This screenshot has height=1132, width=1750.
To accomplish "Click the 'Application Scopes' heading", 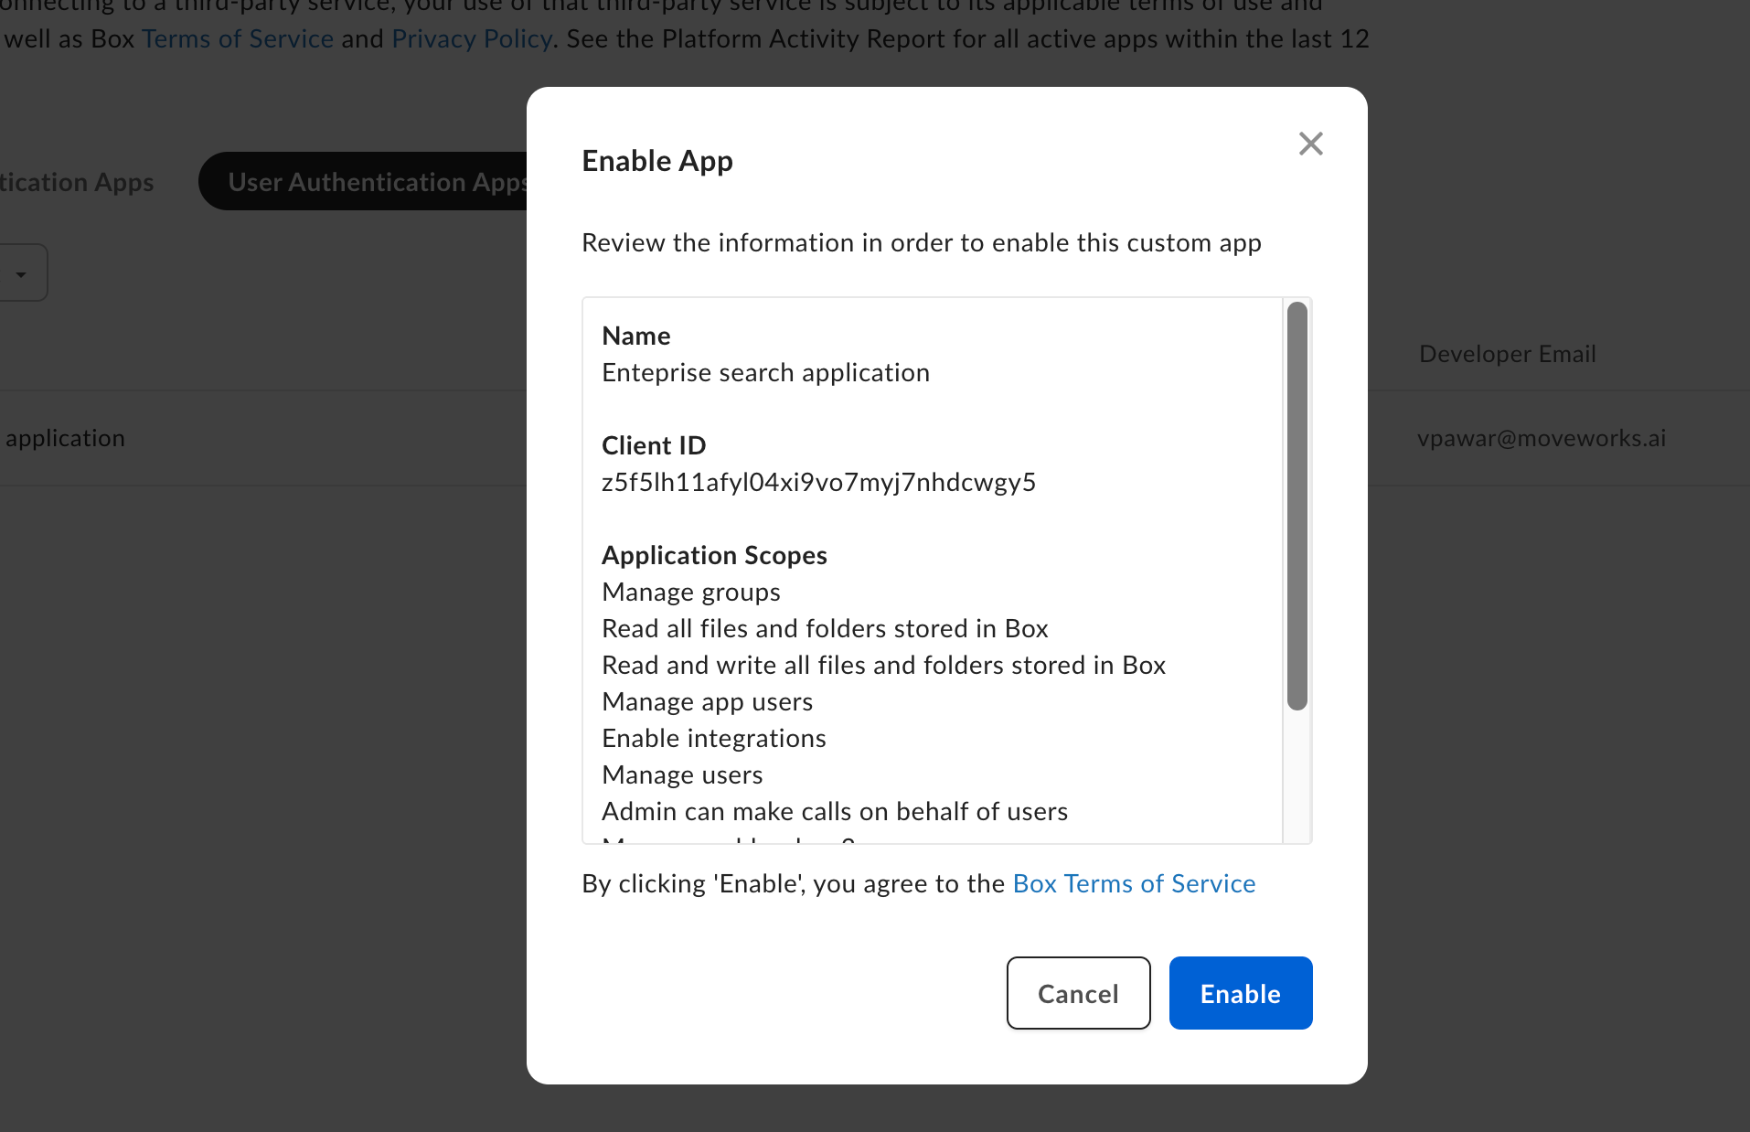I will pyautogui.click(x=714, y=555).
